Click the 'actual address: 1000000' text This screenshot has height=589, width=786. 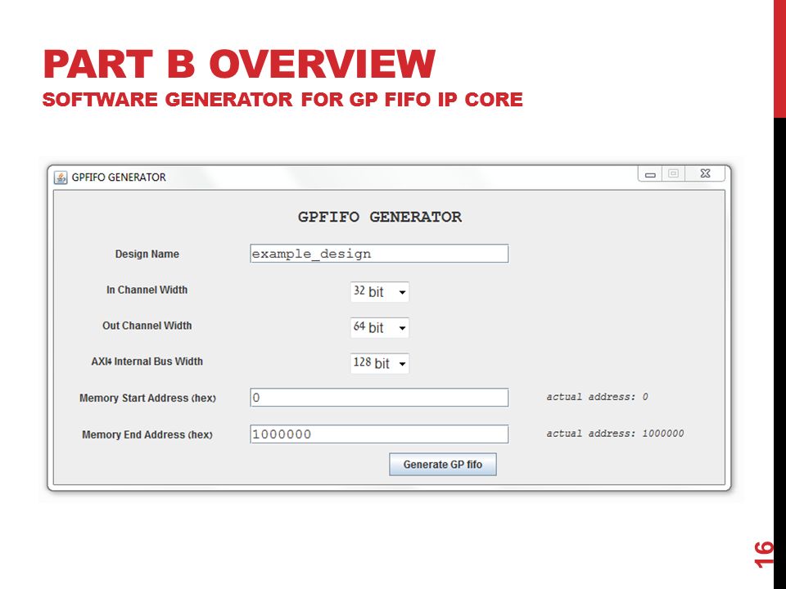(615, 434)
